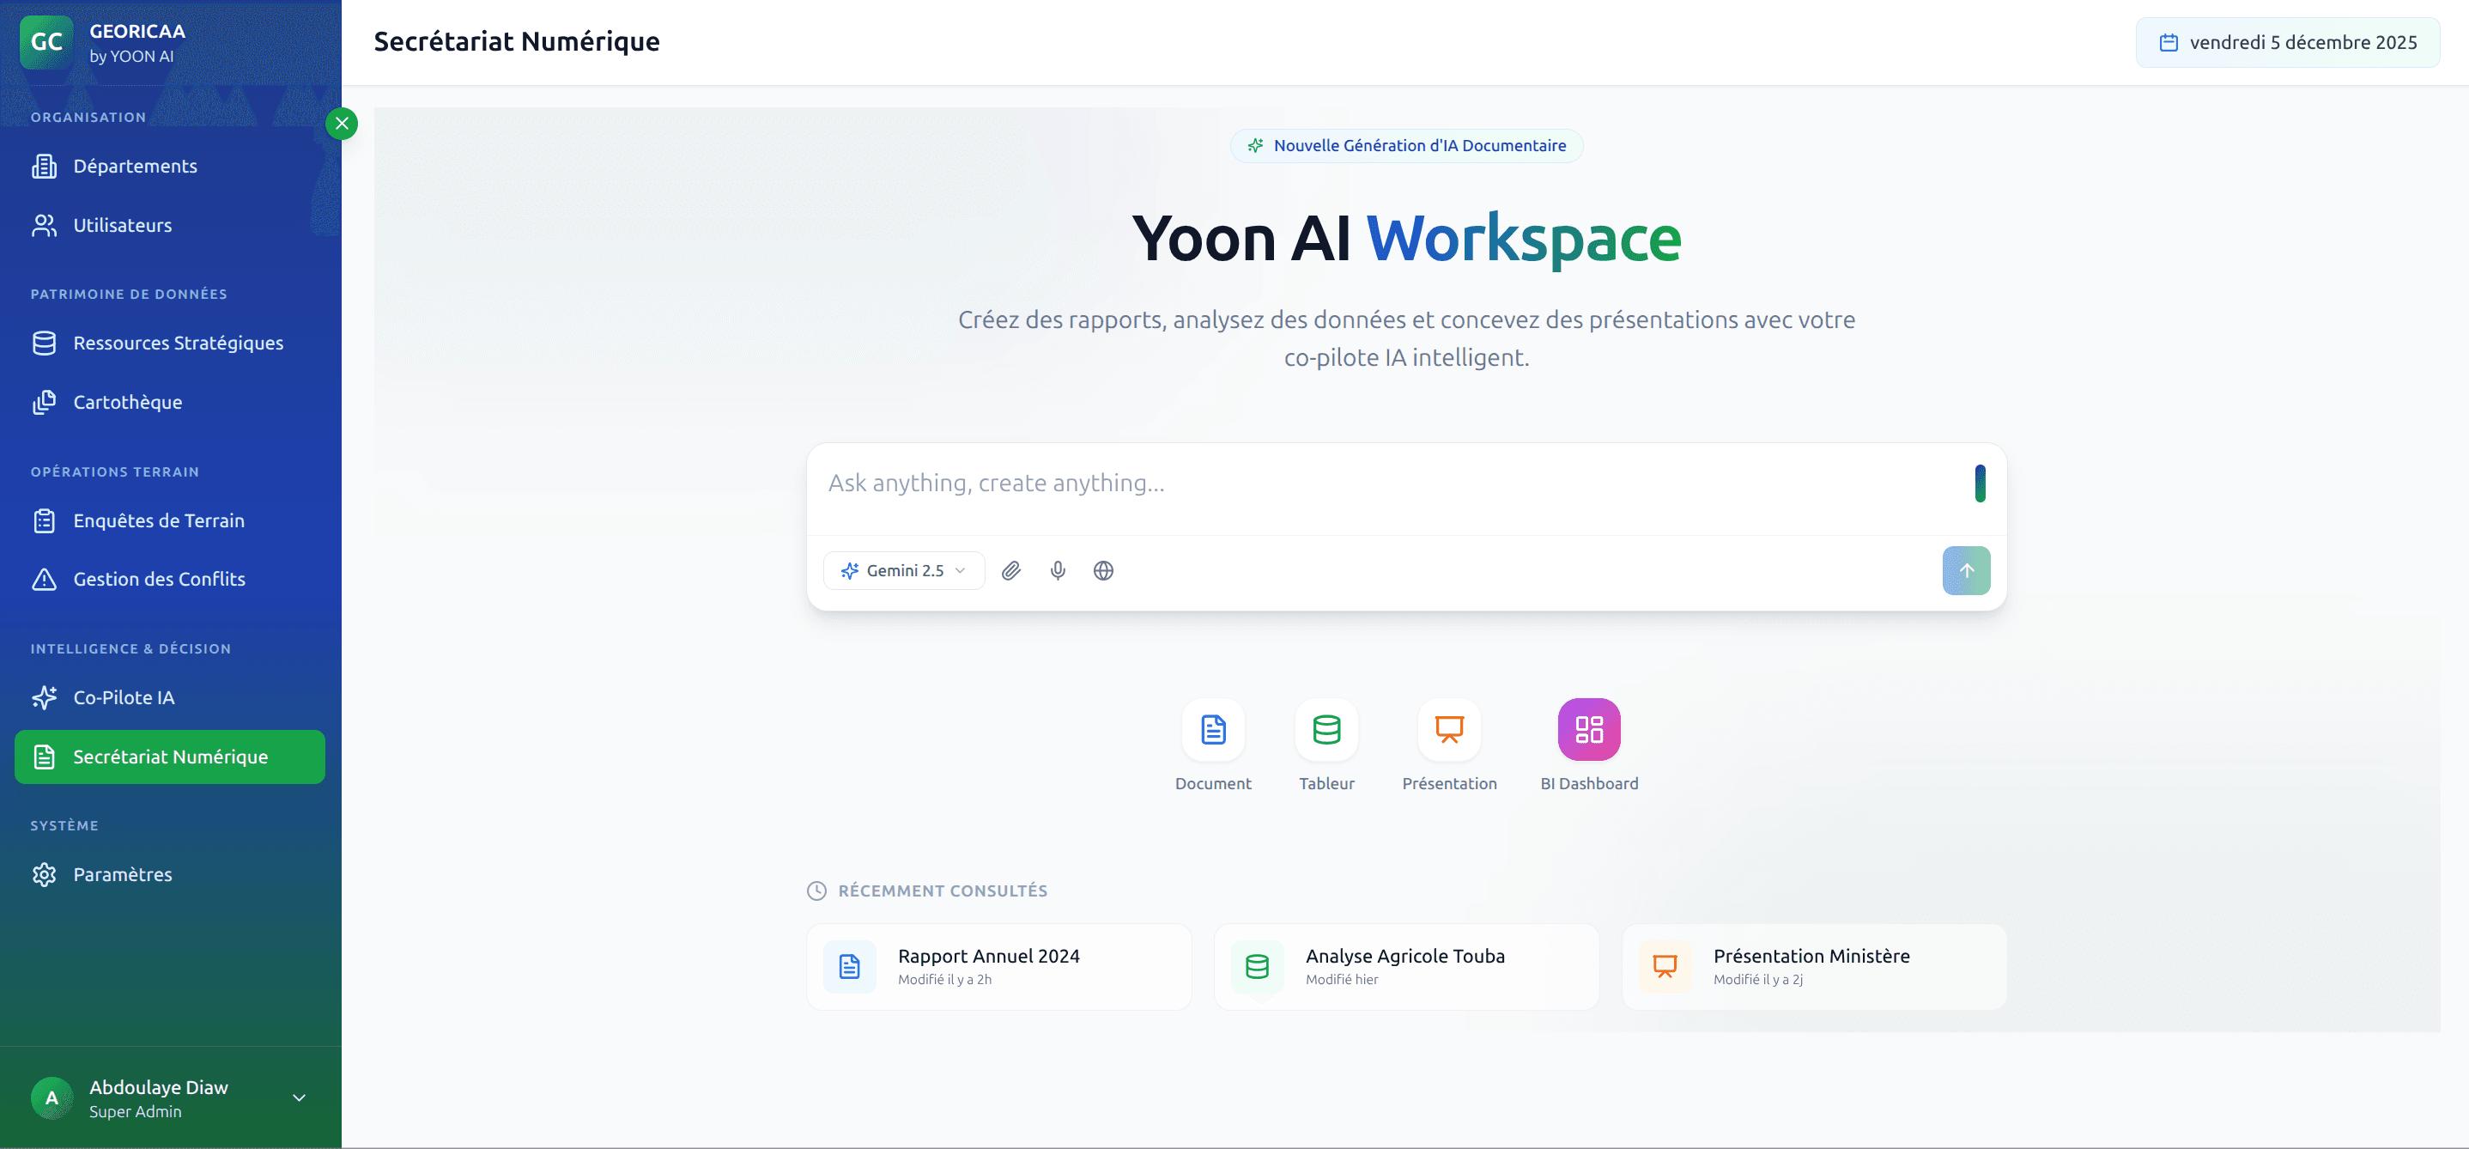Open the Paramètres menu entry

122,873
